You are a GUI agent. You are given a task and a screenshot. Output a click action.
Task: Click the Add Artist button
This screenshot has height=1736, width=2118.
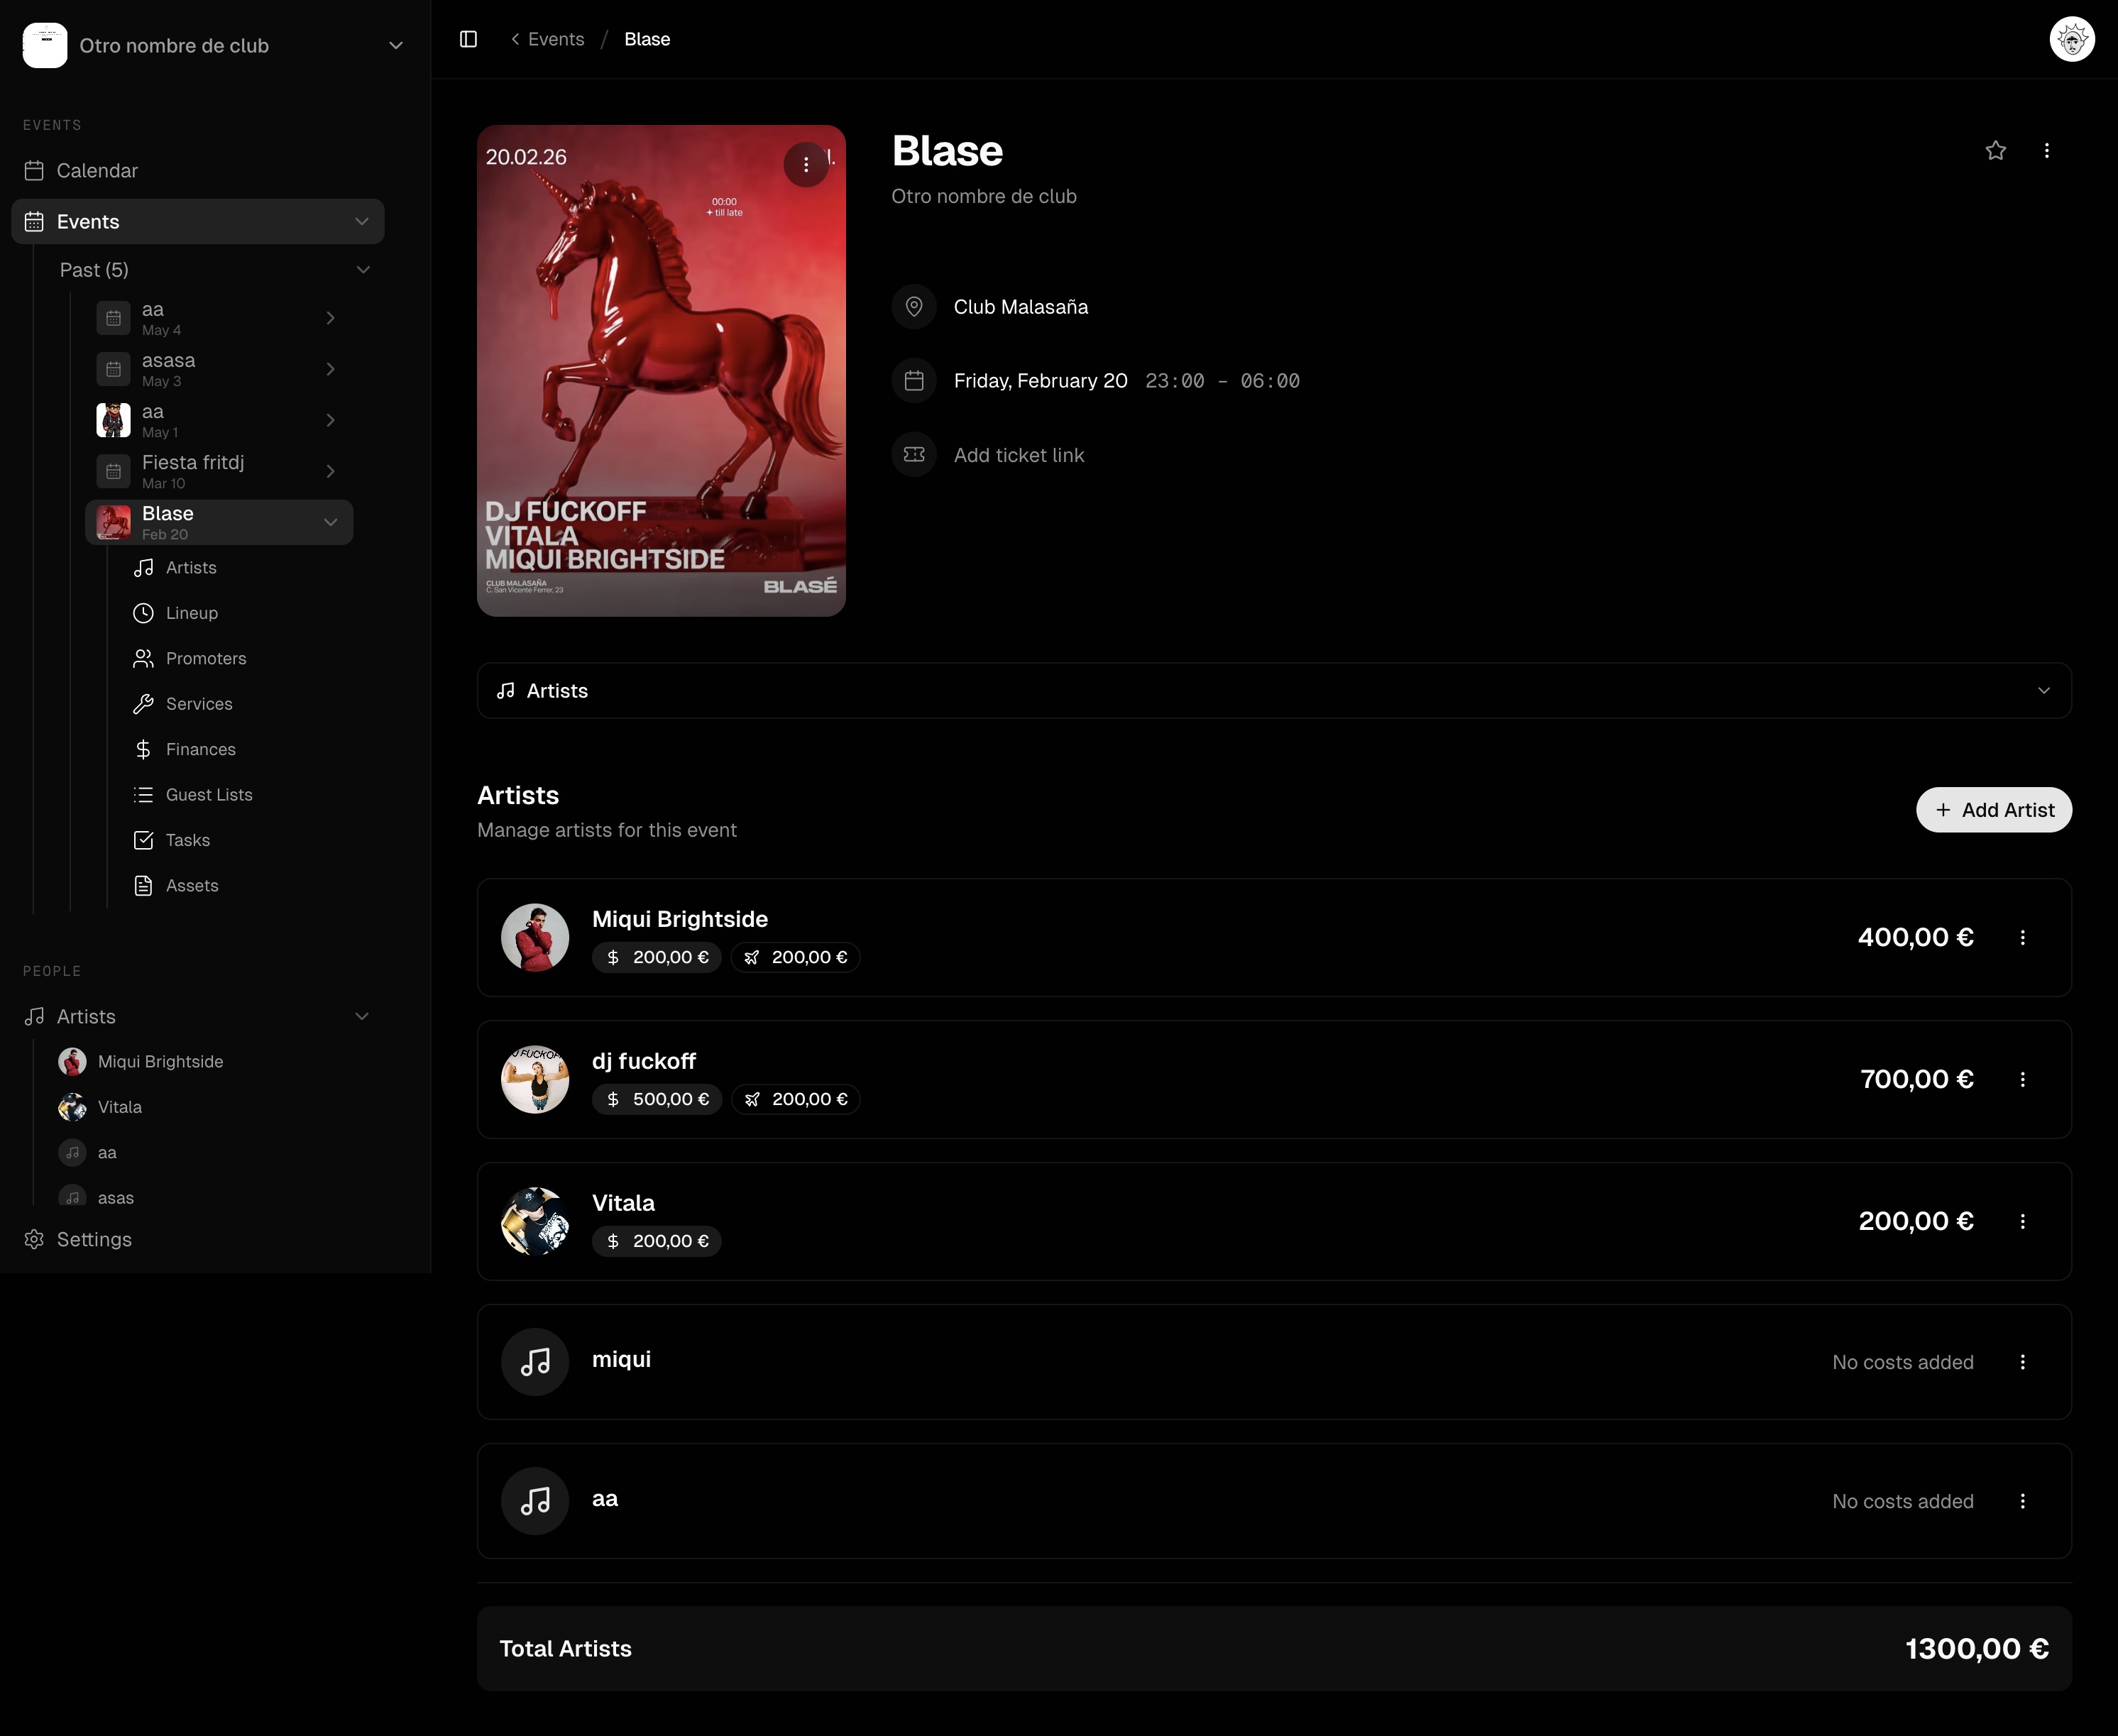point(1994,810)
